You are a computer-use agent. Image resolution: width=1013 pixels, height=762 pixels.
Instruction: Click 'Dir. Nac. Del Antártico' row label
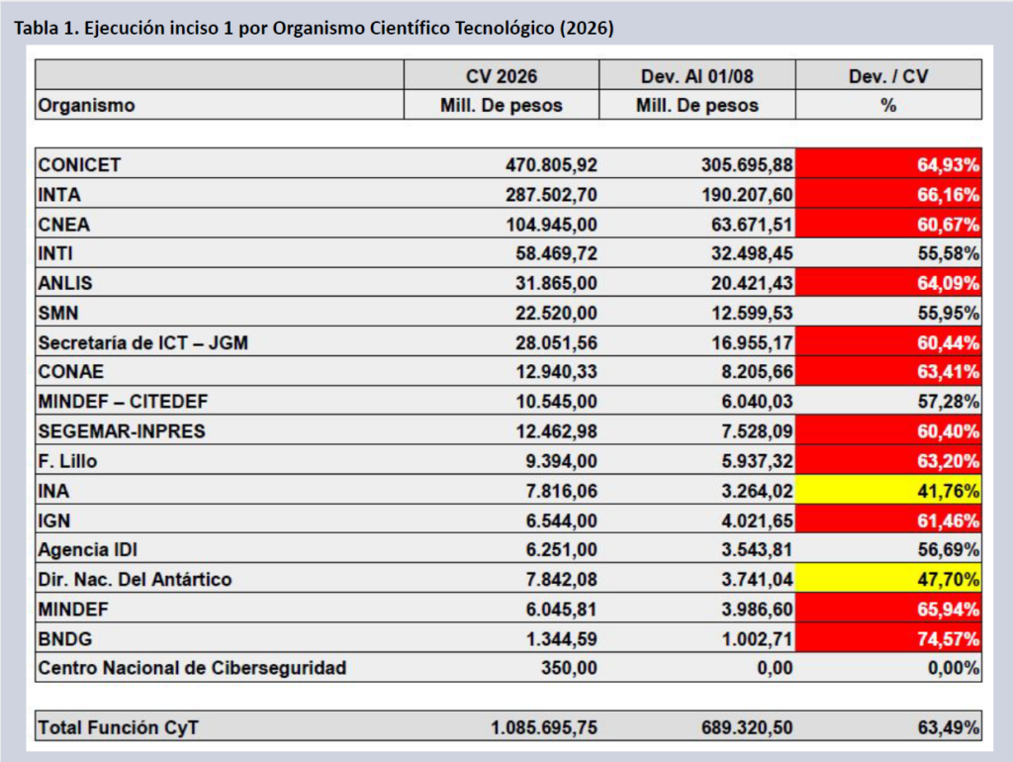[x=135, y=579]
